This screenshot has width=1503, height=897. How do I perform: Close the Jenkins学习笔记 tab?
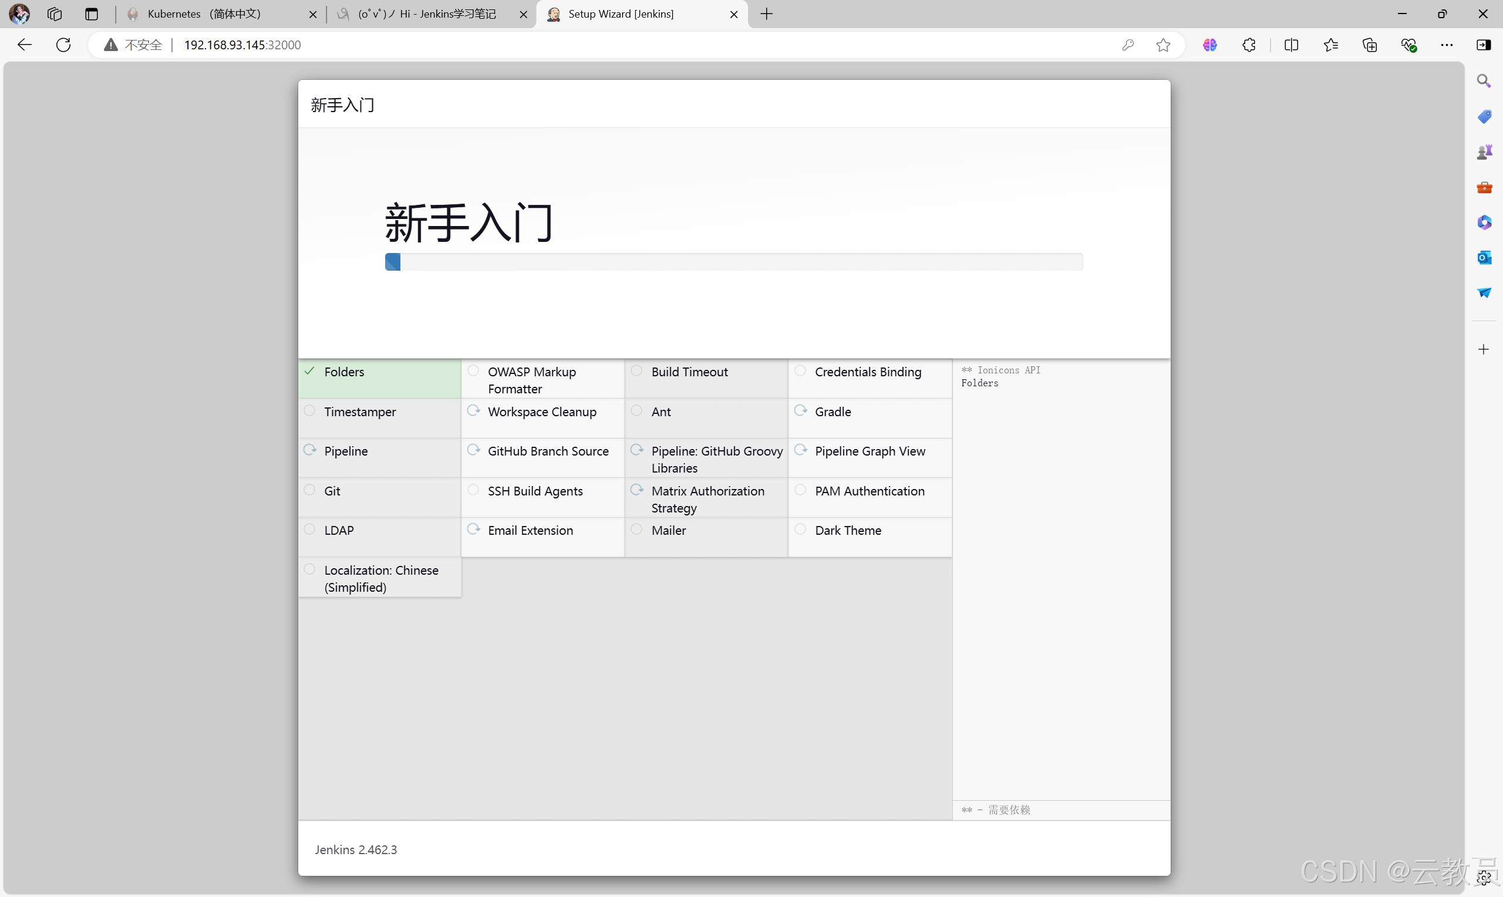point(523,15)
